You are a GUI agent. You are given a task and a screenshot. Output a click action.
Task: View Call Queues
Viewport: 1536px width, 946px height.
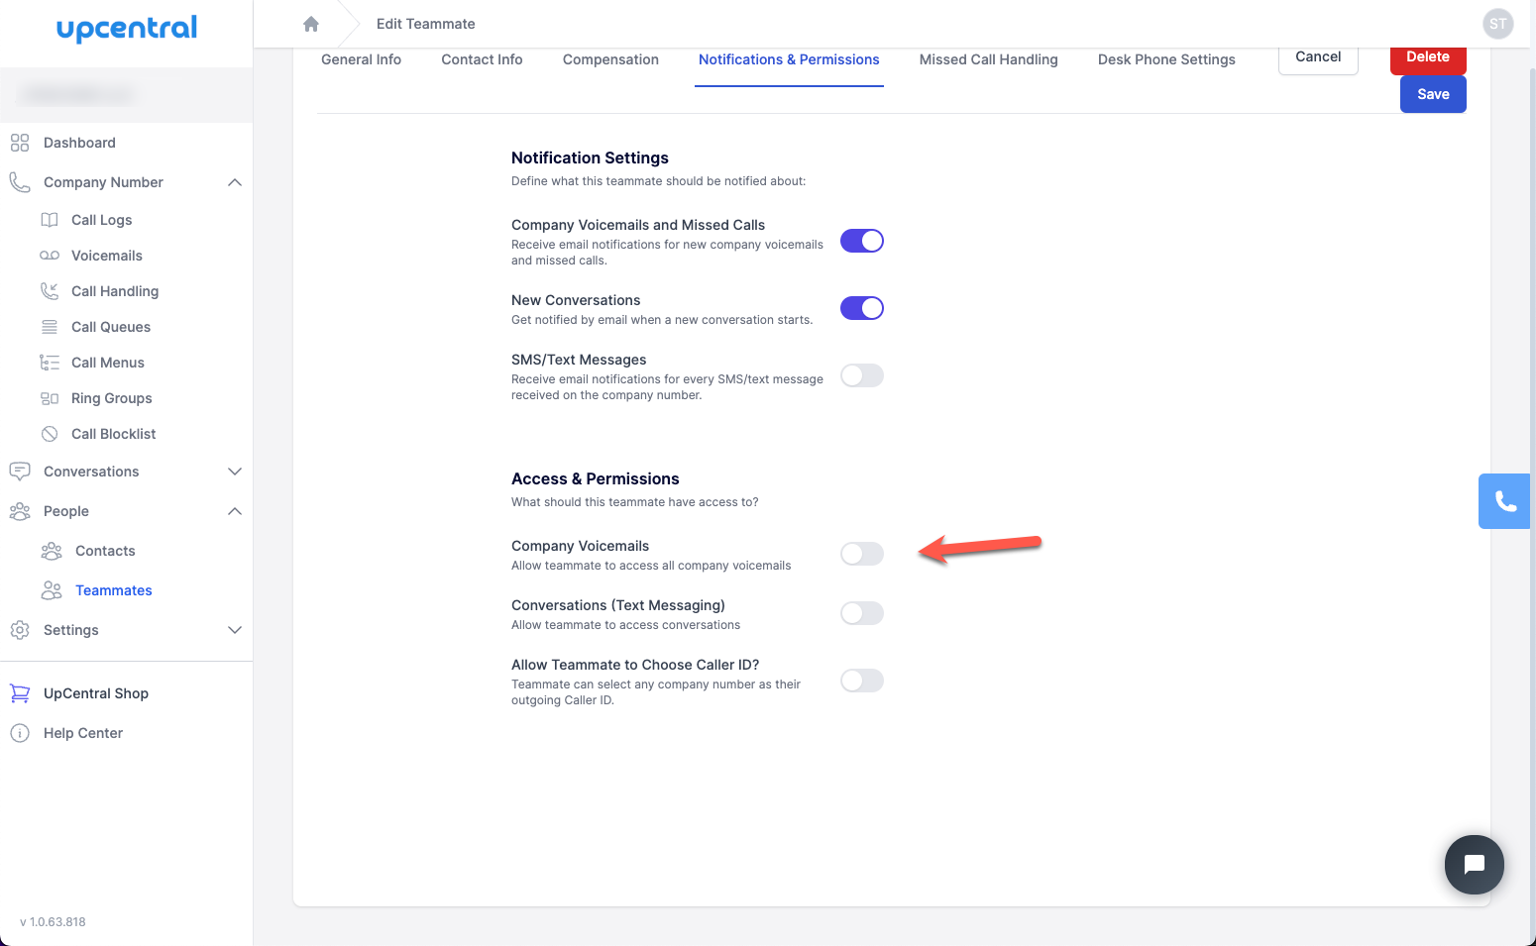point(111,326)
